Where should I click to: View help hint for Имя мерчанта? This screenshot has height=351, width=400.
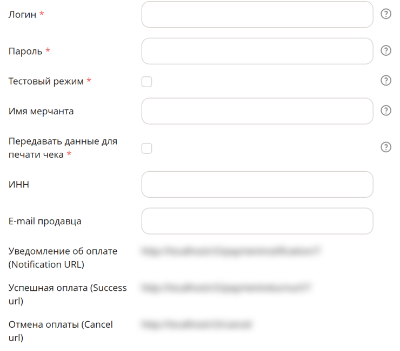386,110
